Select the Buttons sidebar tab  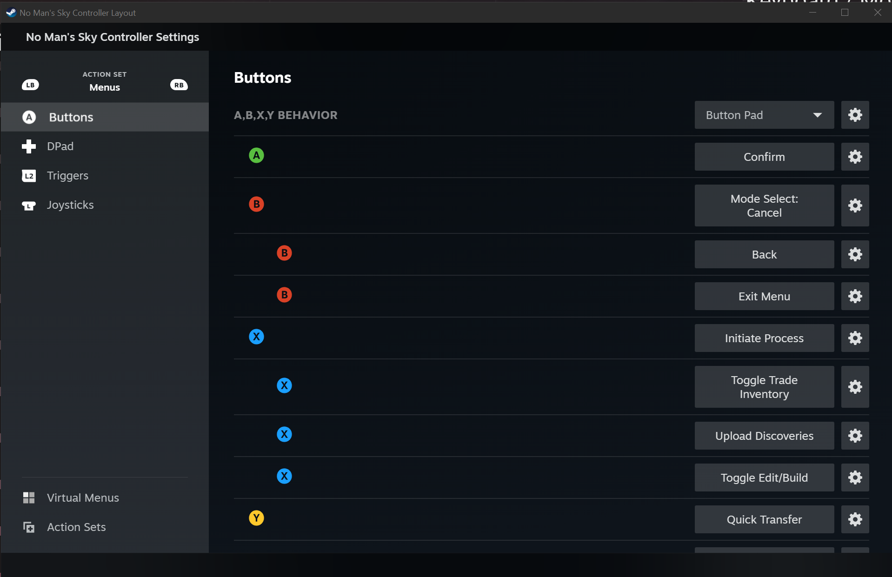tap(105, 117)
